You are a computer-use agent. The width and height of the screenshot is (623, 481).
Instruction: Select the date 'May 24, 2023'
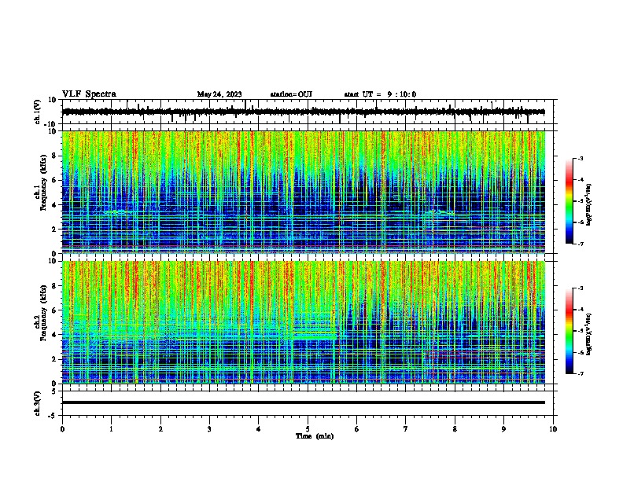(219, 94)
